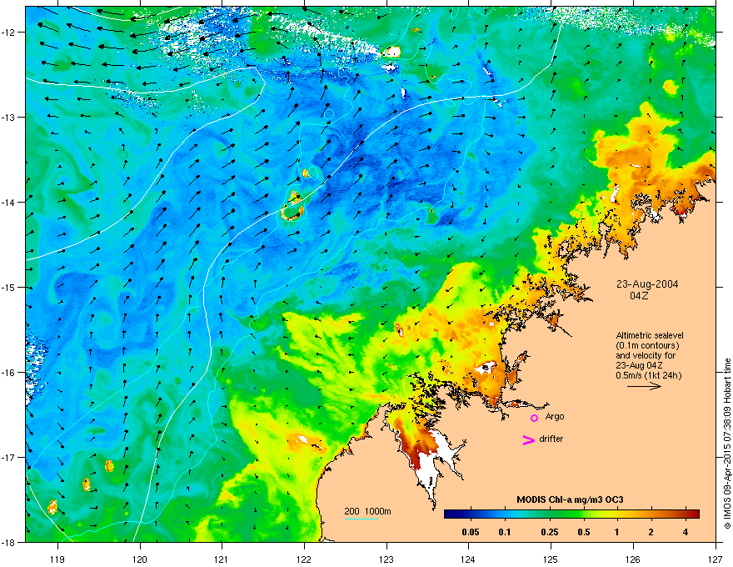Click the 1 tick label on color bar
The height and width of the screenshot is (567, 733).
[x=617, y=532]
